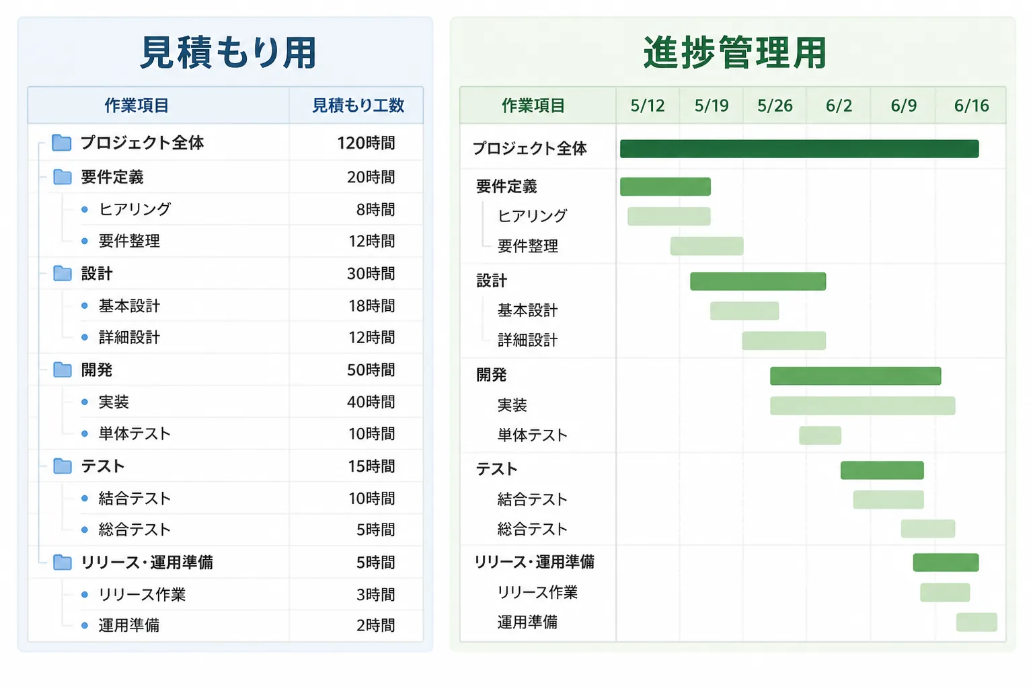Click the folder icon beside 要件定義
Screen dimensions: 1033x689
tap(63, 177)
